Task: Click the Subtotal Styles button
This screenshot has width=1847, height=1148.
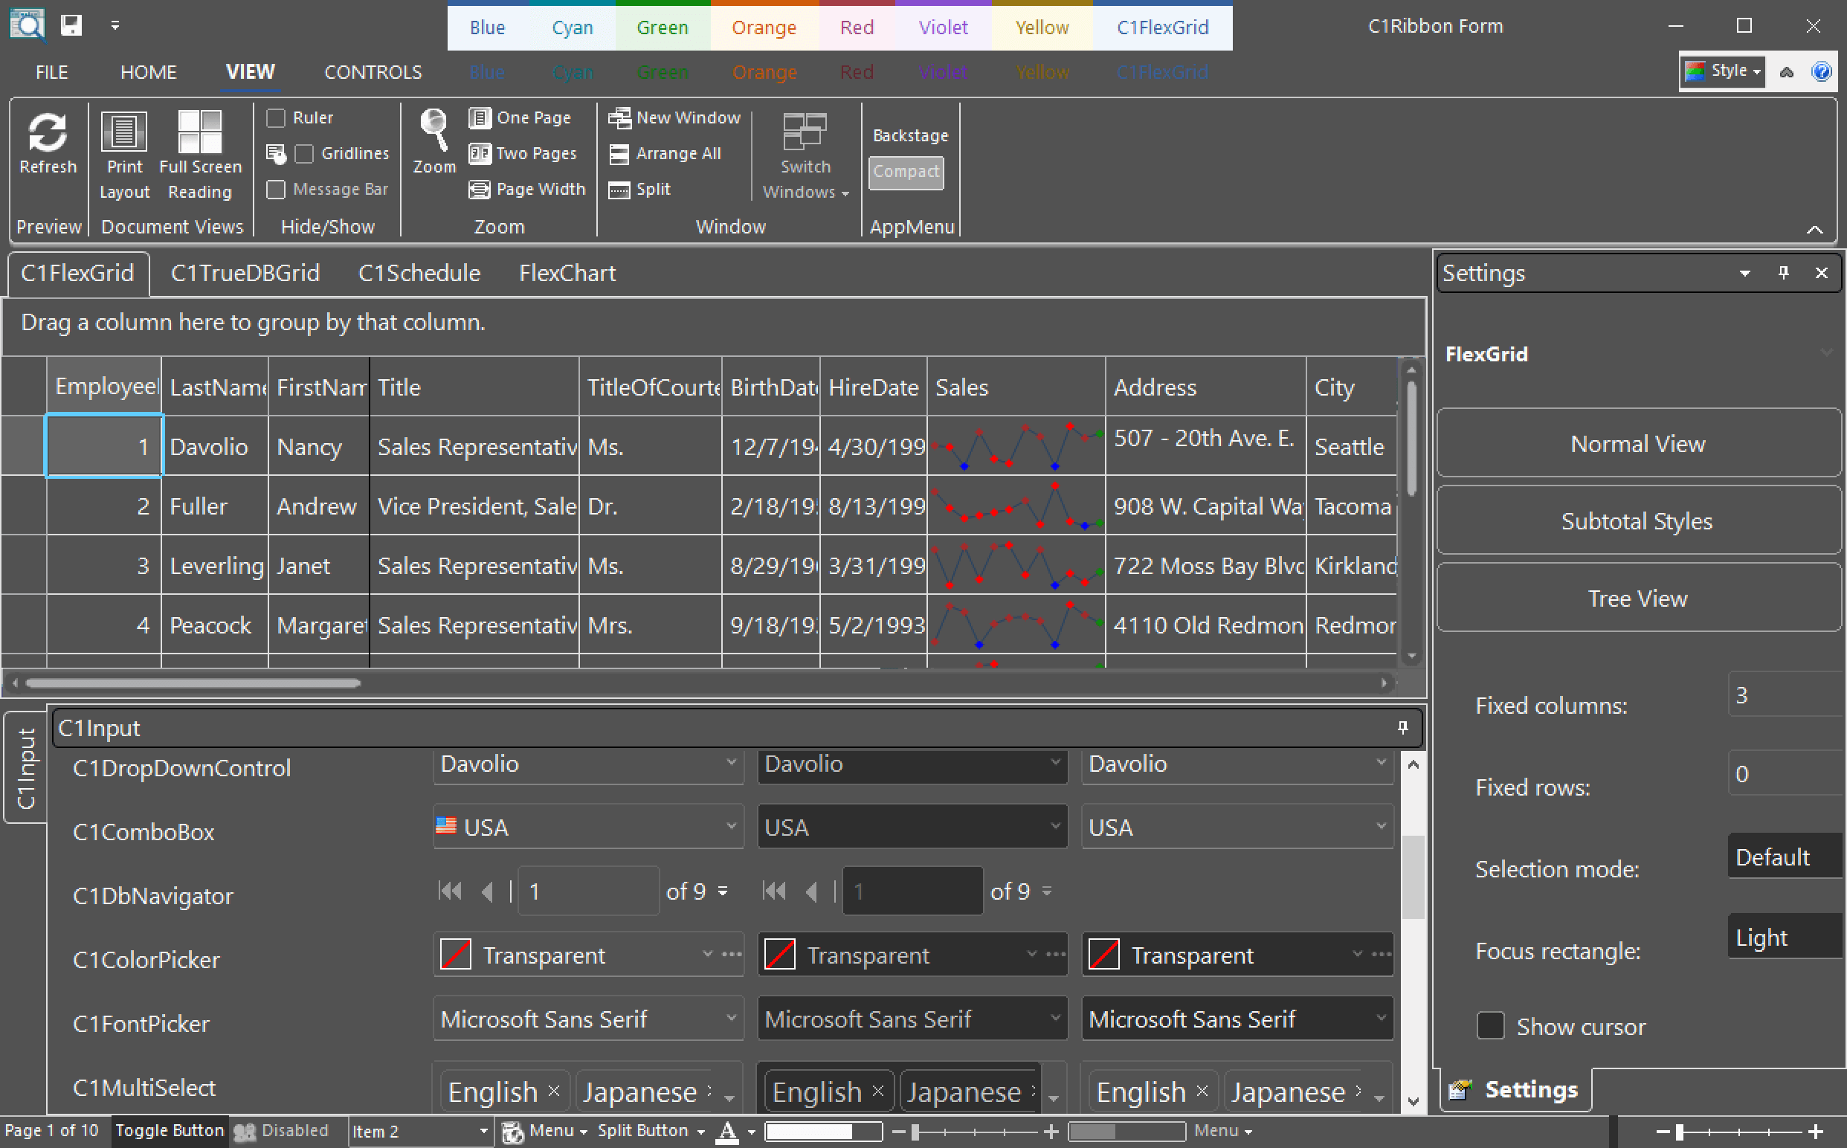Action: (x=1637, y=521)
